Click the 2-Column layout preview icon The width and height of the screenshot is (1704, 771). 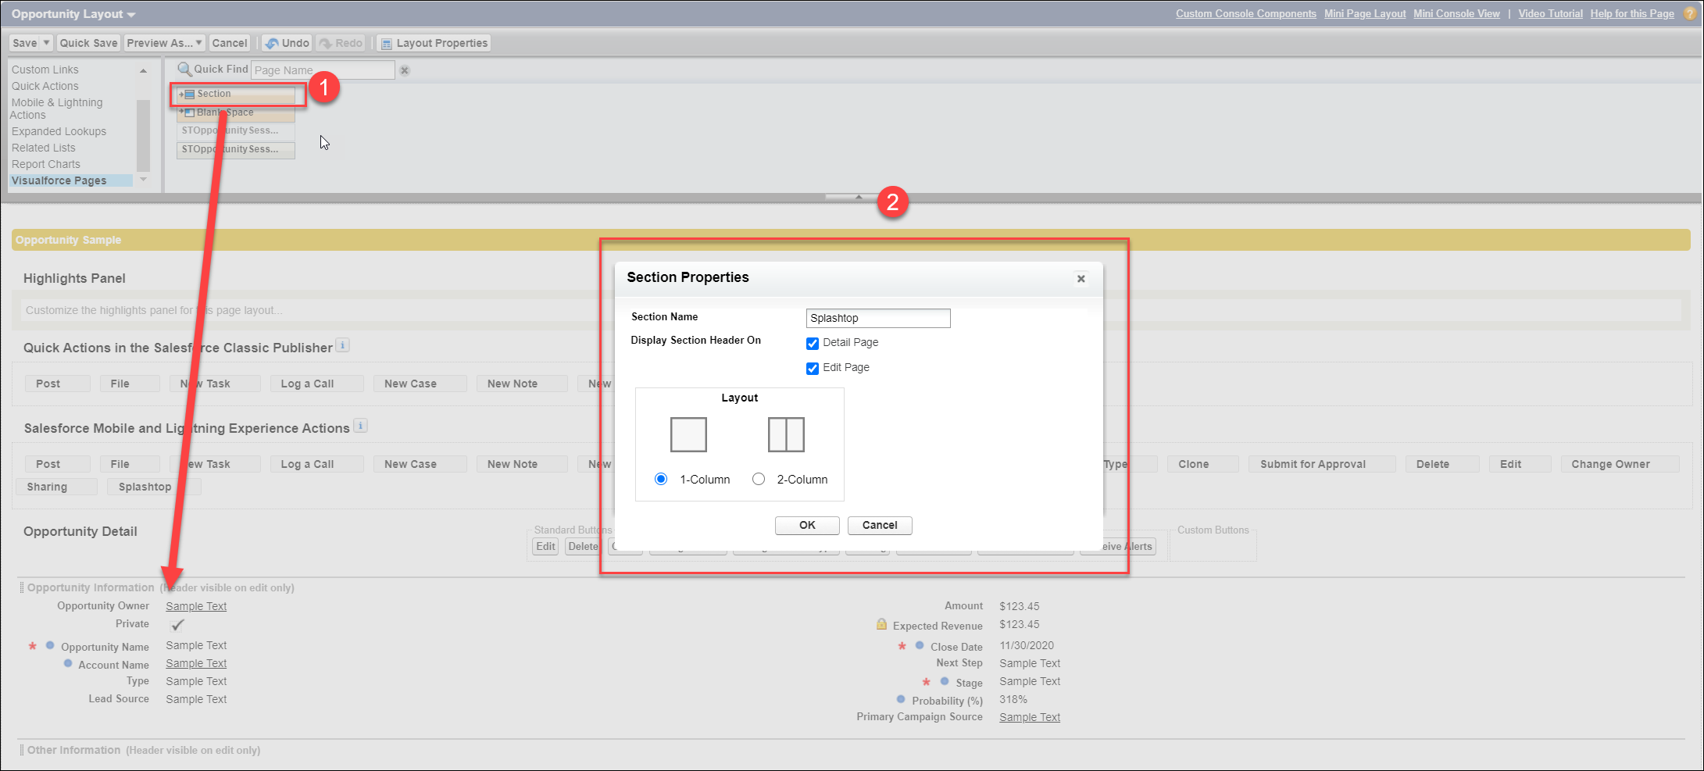[x=786, y=434]
